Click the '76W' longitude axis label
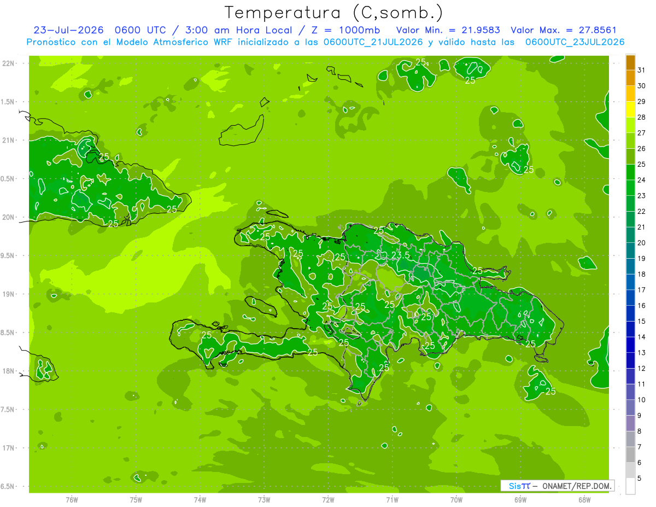This screenshot has height=507, width=656. tap(72, 500)
